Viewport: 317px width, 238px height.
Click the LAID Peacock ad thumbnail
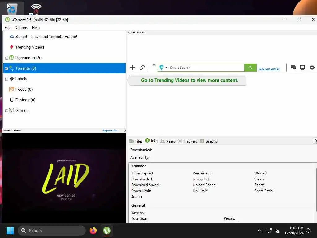tap(64, 178)
